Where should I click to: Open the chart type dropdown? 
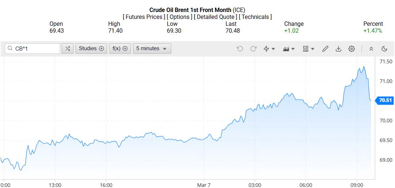click(289, 49)
